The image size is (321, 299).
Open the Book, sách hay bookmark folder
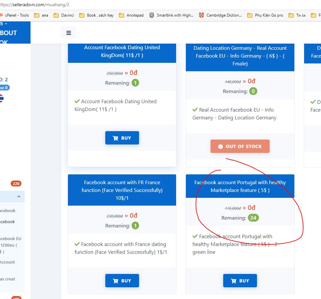click(x=96, y=15)
